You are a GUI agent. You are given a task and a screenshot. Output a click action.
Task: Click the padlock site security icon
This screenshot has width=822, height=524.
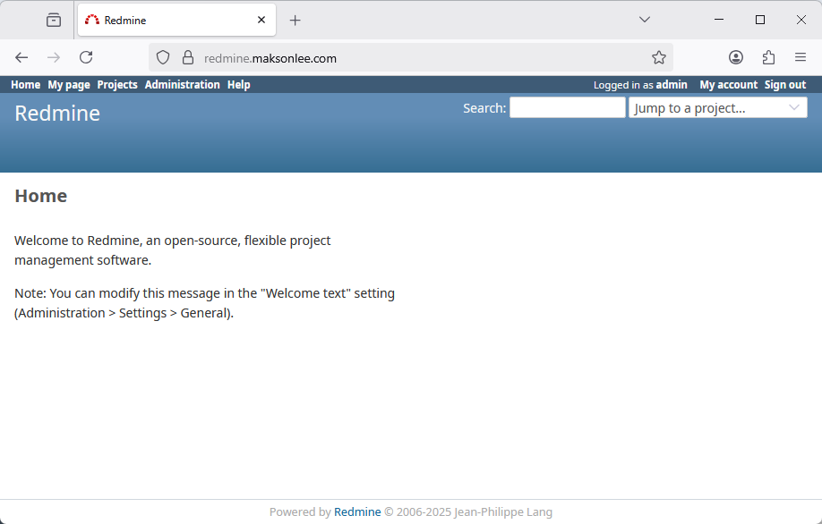[x=188, y=57]
